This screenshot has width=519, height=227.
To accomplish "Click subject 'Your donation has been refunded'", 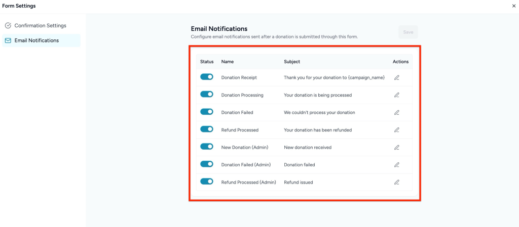I will coord(318,130).
